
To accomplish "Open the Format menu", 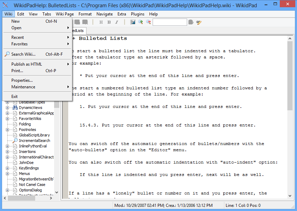I will coord(85,14).
